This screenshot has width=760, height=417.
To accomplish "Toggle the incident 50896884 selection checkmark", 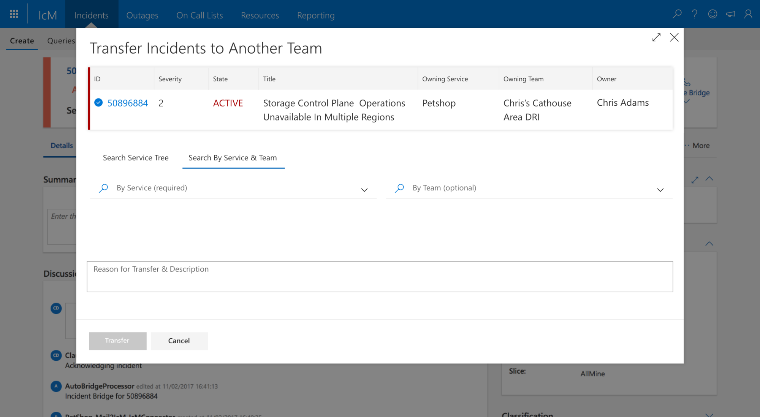I will 98,103.
